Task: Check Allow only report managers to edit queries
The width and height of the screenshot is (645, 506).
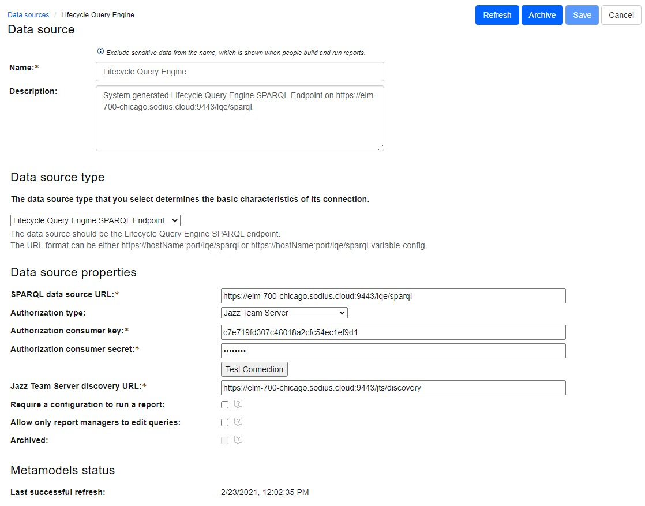Action: [x=225, y=423]
